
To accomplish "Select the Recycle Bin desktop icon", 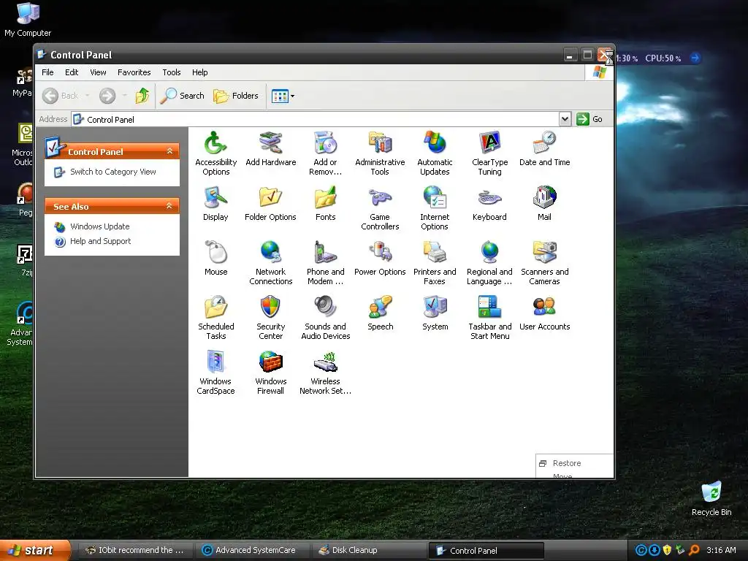I will [711, 499].
